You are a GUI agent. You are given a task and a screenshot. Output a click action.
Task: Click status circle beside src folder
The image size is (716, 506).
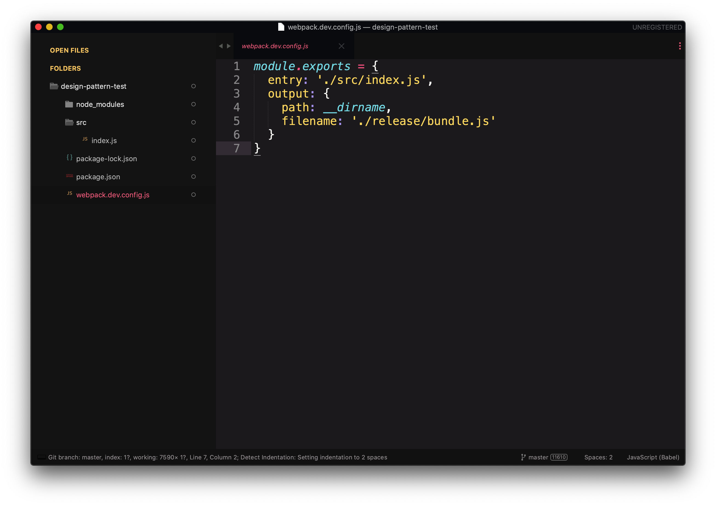coord(193,122)
